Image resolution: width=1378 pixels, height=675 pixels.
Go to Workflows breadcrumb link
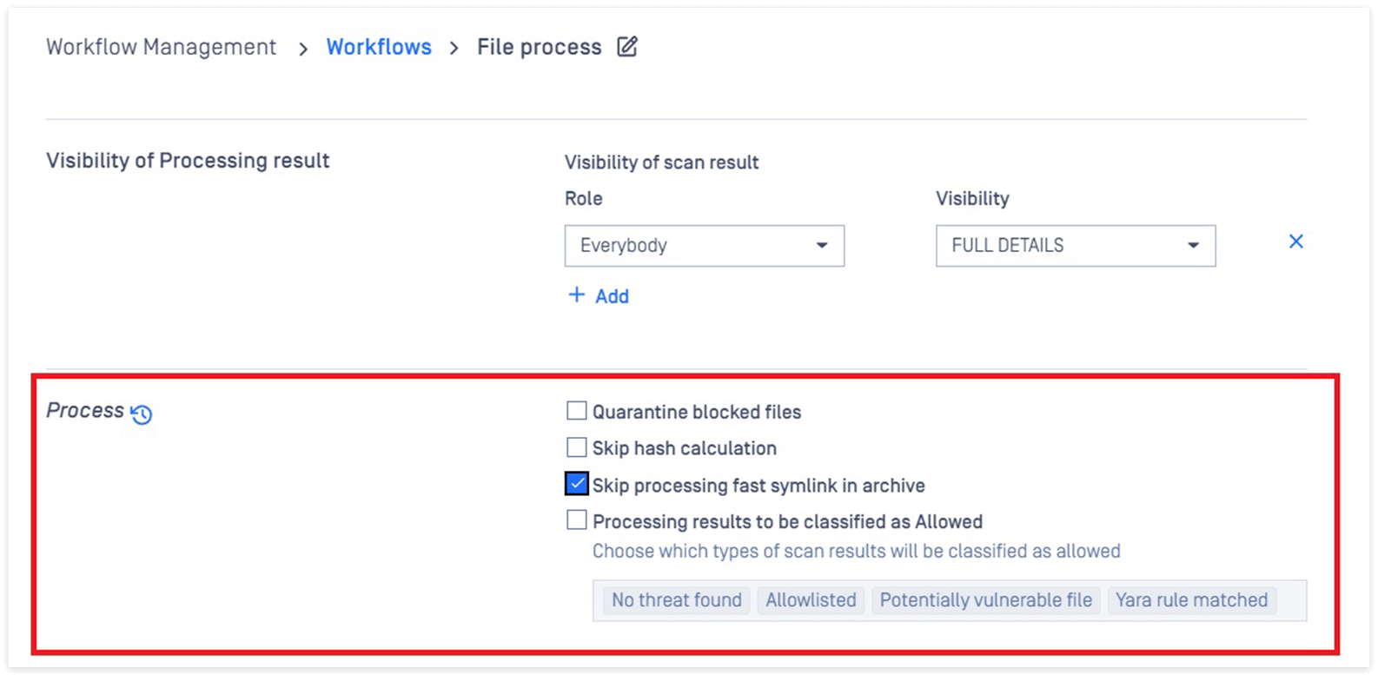coord(379,47)
